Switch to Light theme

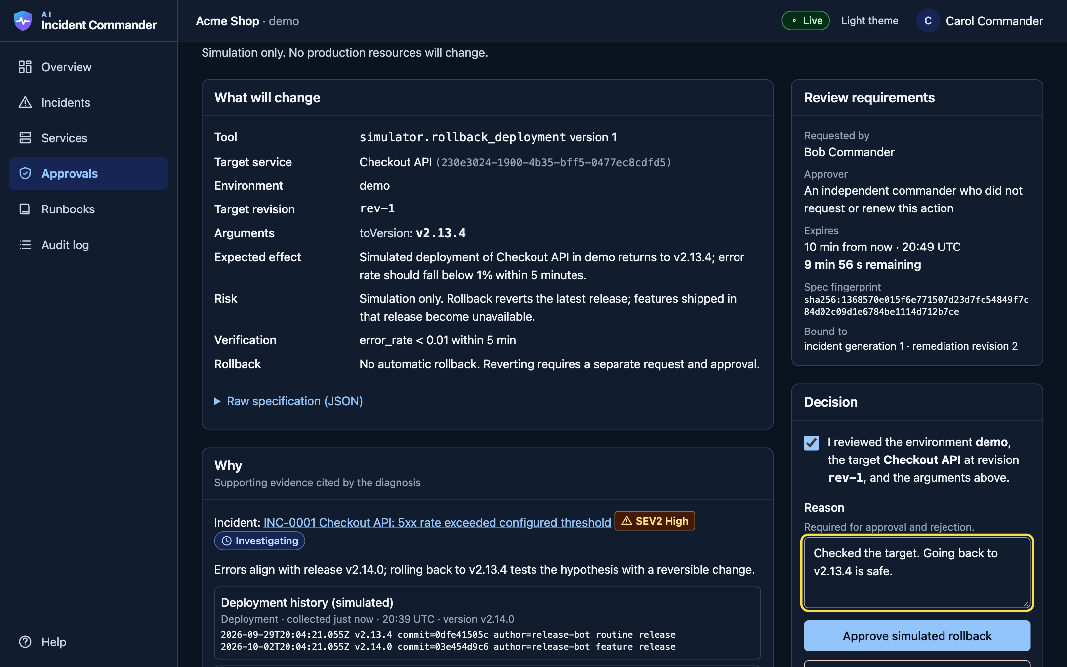pyautogui.click(x=869, y=21)
